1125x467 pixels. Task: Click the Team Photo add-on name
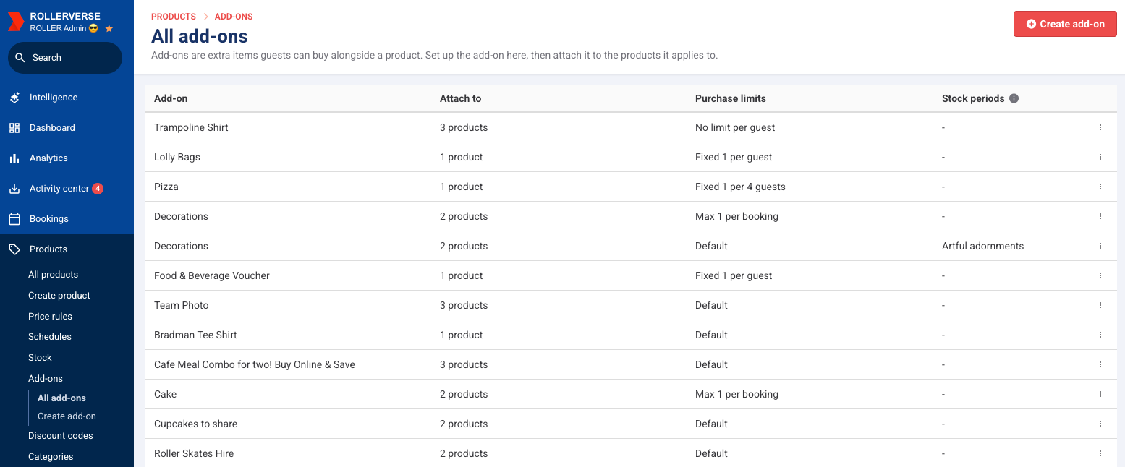(182, 305)
